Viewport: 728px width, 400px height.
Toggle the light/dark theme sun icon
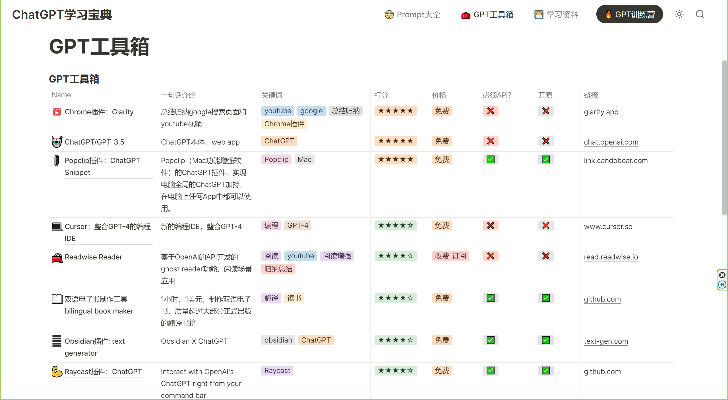click(679, 14)
